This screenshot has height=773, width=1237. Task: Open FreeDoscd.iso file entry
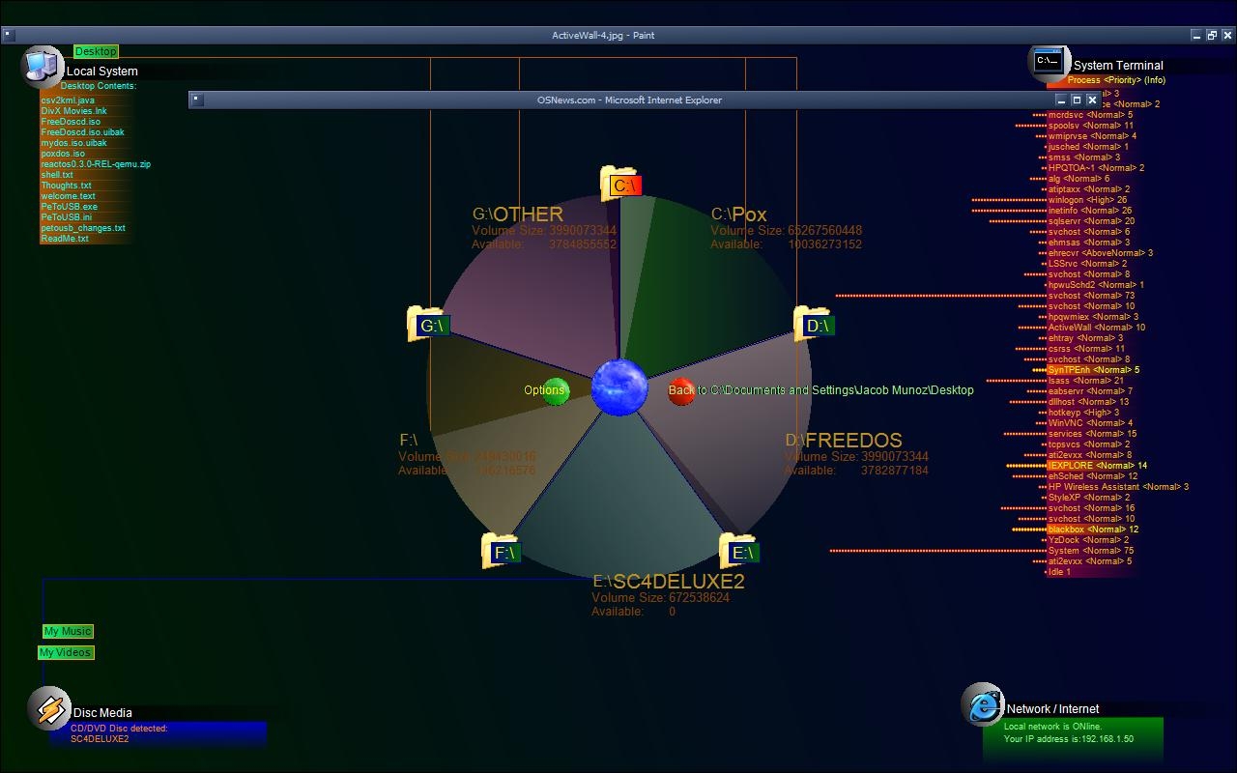[x=71, y=122]
